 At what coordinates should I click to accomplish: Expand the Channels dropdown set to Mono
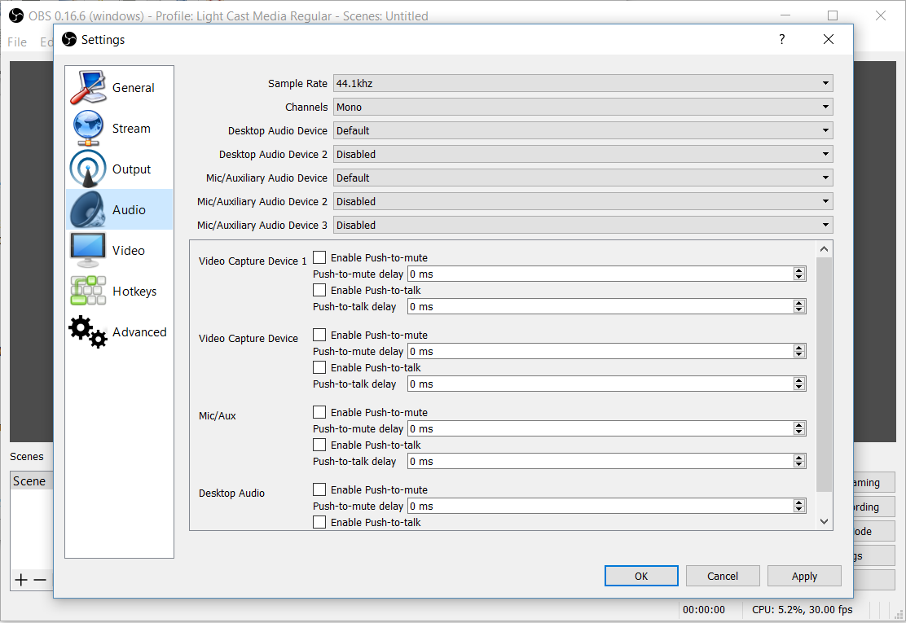tap(583, 107)
